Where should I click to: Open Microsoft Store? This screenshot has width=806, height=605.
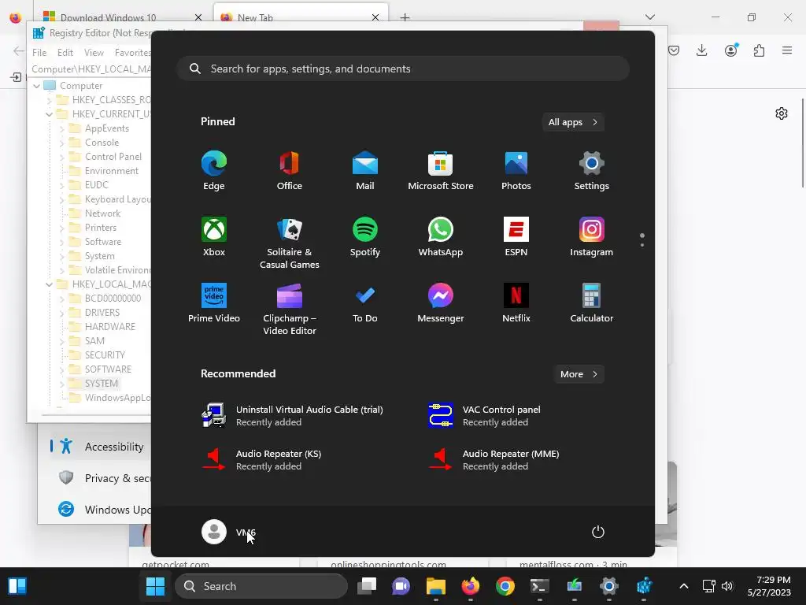[441, 170]
